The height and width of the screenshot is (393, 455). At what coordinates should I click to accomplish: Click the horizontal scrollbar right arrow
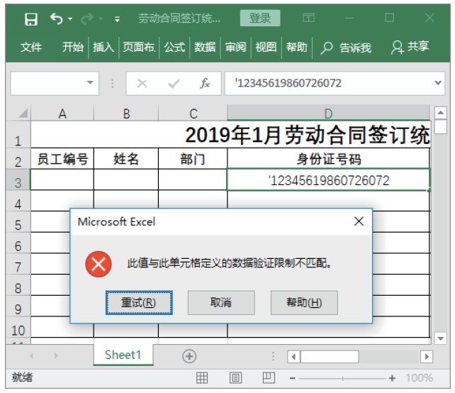pyautogui.click(x=427, y=356)
